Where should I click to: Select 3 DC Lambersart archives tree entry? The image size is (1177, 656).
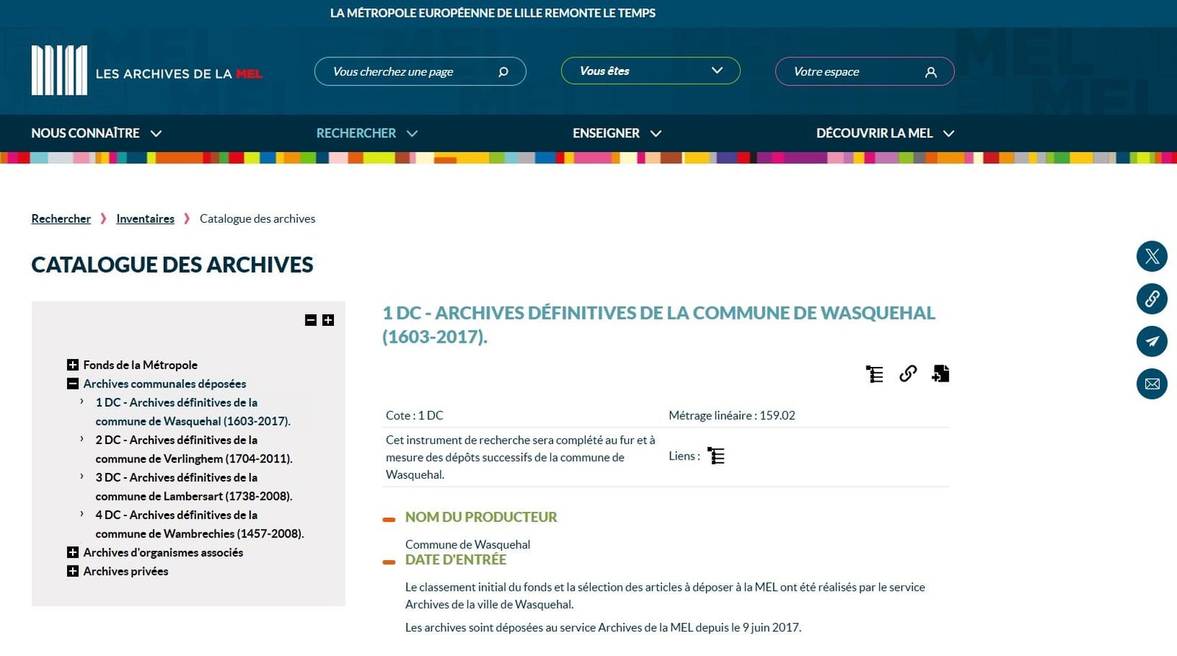[193, 487]
